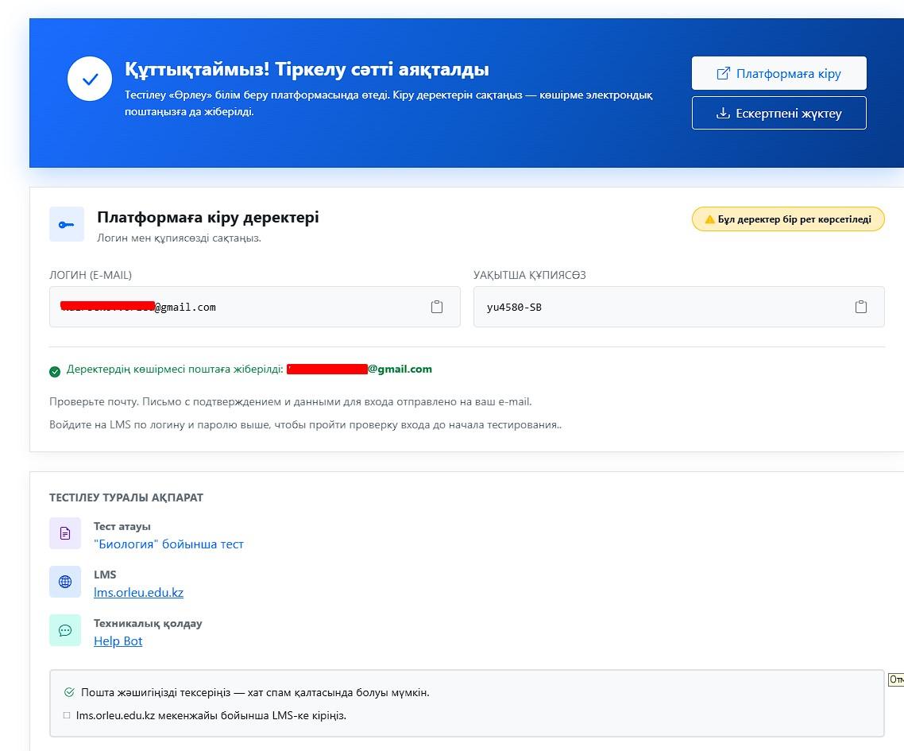Click the green check icon near e-mail confirmation

[55, 371]
